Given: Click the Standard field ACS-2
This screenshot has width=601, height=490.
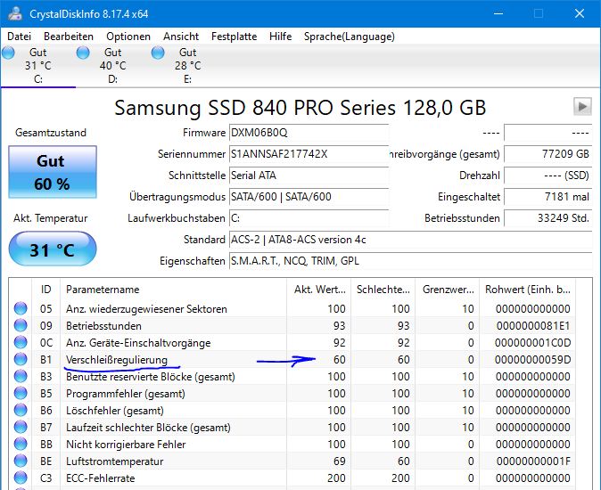Looking at the screenshot, I should (411, 240).
